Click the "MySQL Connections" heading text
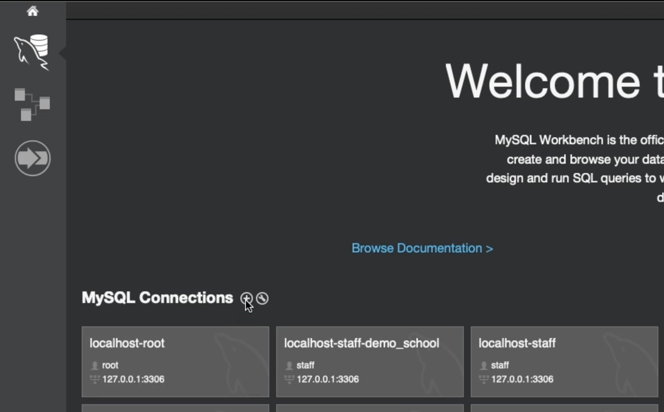Image resolution: width=664 pixels, height=412 pixels. click(157, 298)
